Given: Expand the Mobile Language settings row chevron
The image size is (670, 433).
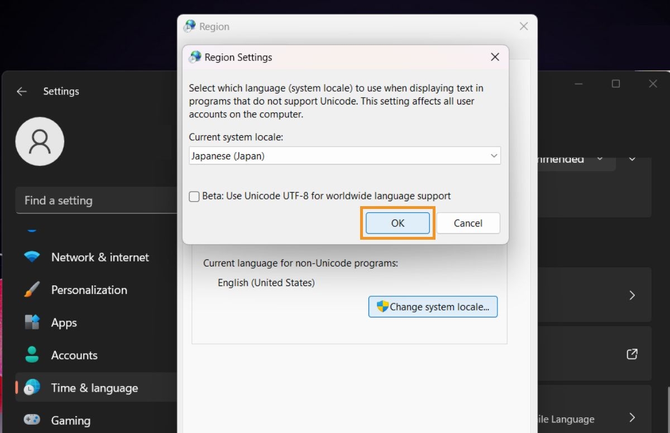Looking at the screenshot, I should (631, 417).
